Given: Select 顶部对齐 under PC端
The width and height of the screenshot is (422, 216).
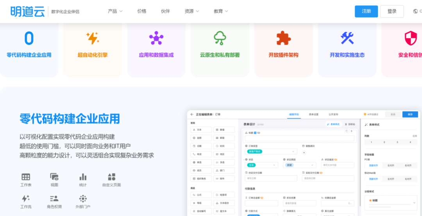Looking at the screenshot, I should [x=373, y=165].
